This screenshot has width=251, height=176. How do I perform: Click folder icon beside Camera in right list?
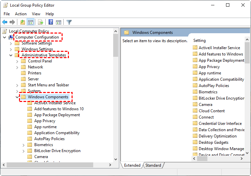(195, 105)
